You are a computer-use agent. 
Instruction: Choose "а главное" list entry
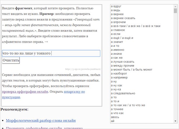click(x=118, y=30)
